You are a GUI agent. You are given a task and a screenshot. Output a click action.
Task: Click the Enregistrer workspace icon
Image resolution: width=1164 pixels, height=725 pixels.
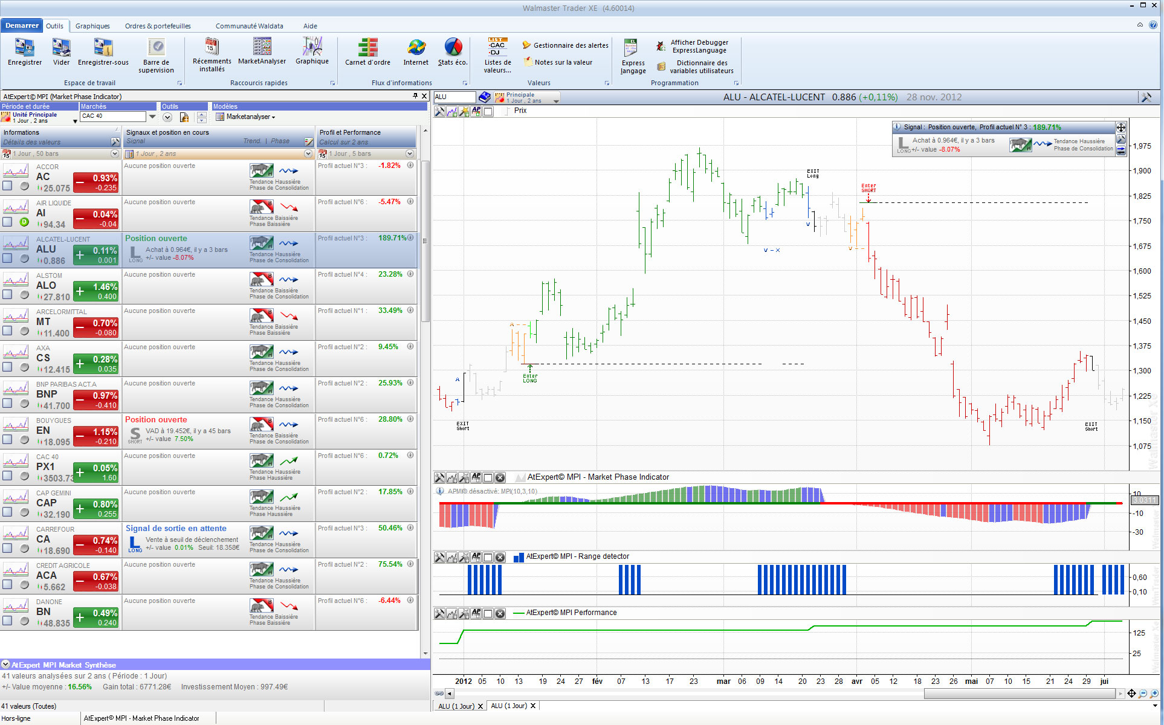(x=25, y=52)
